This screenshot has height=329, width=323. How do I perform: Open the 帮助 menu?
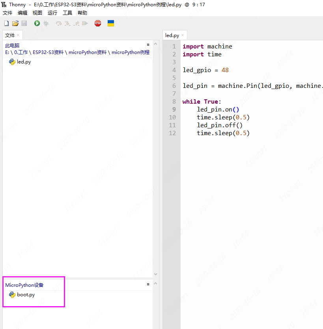click(x=82, y=13)
